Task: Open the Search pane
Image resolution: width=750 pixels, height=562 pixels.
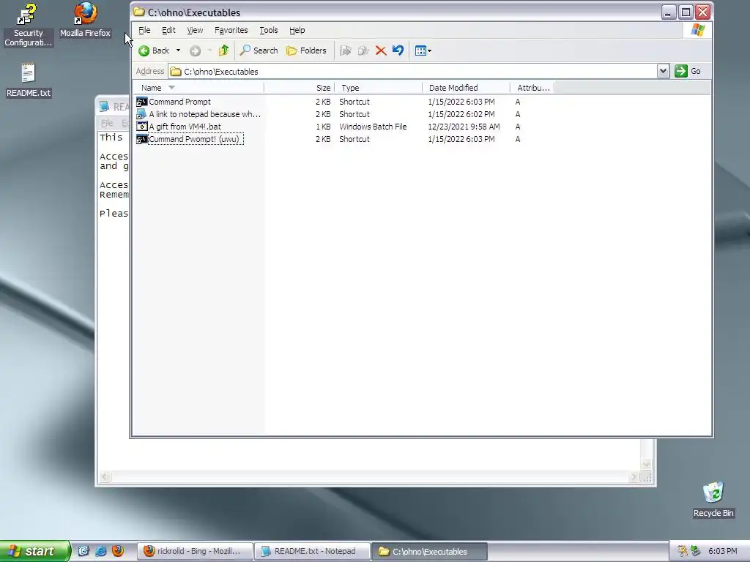Action: pos(259,50)
